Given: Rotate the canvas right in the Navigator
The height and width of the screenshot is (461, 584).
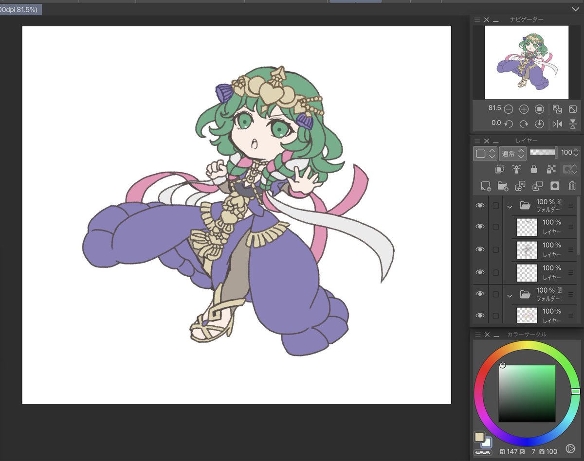Looking at the screenshot, I should click(524, 124).
